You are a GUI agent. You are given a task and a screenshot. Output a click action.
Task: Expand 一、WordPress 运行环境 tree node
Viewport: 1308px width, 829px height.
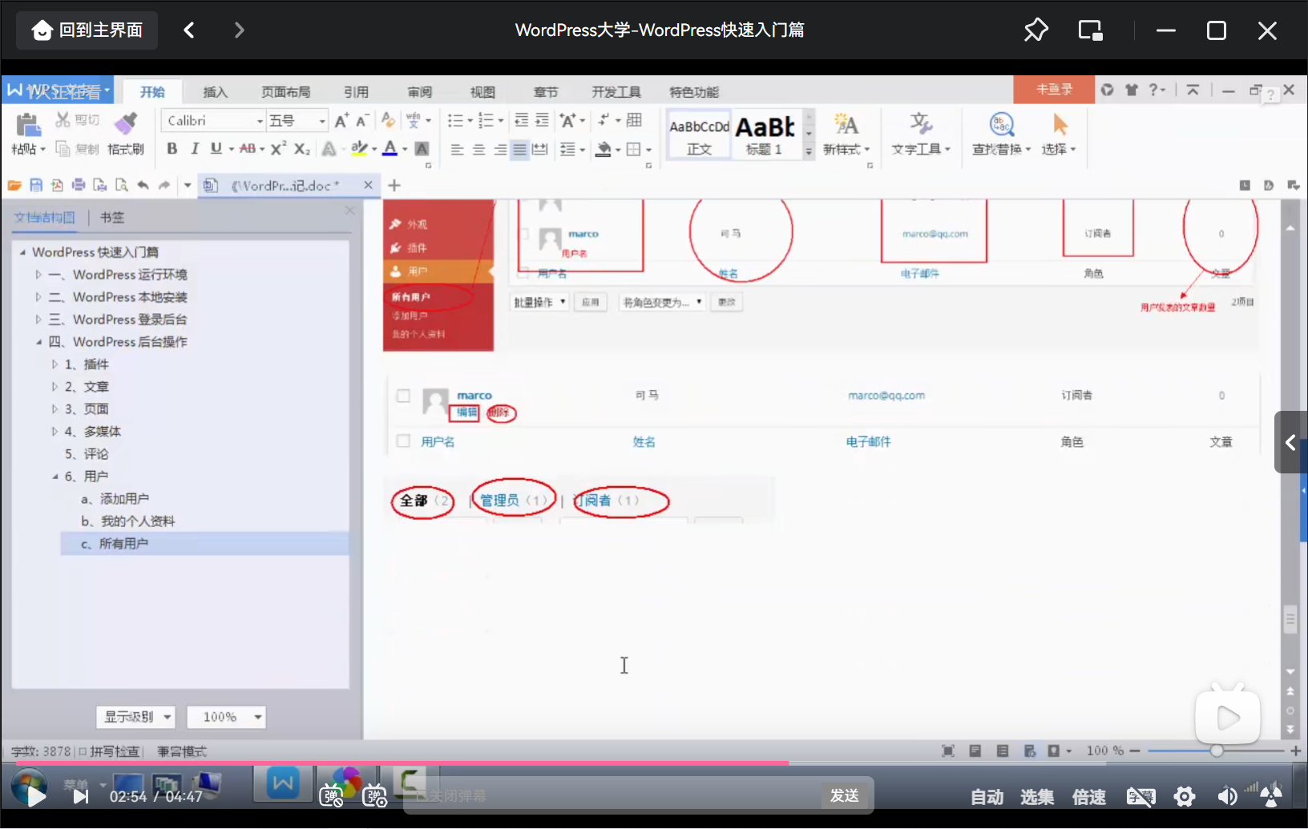coord(38,275)
